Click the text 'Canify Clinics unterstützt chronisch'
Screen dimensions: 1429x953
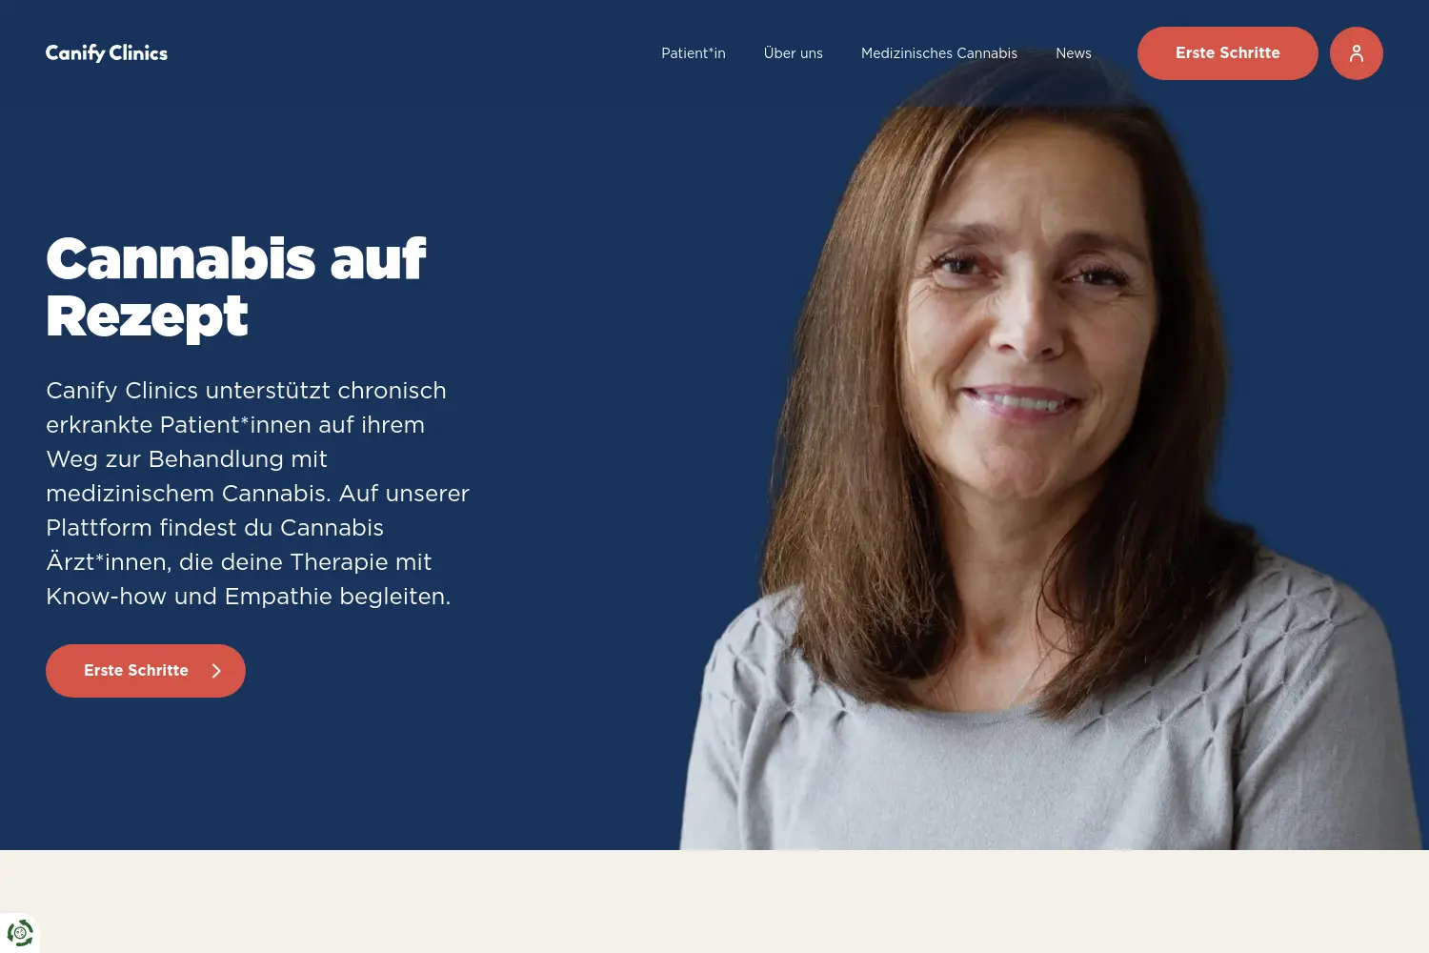(x=246, y=391)
